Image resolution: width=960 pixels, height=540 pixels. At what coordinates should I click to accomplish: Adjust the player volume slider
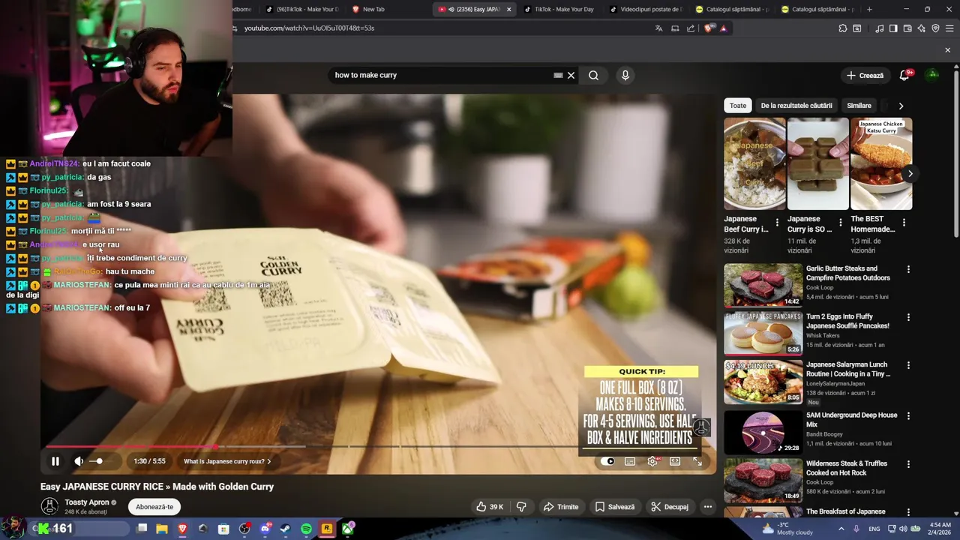[100, 461]
